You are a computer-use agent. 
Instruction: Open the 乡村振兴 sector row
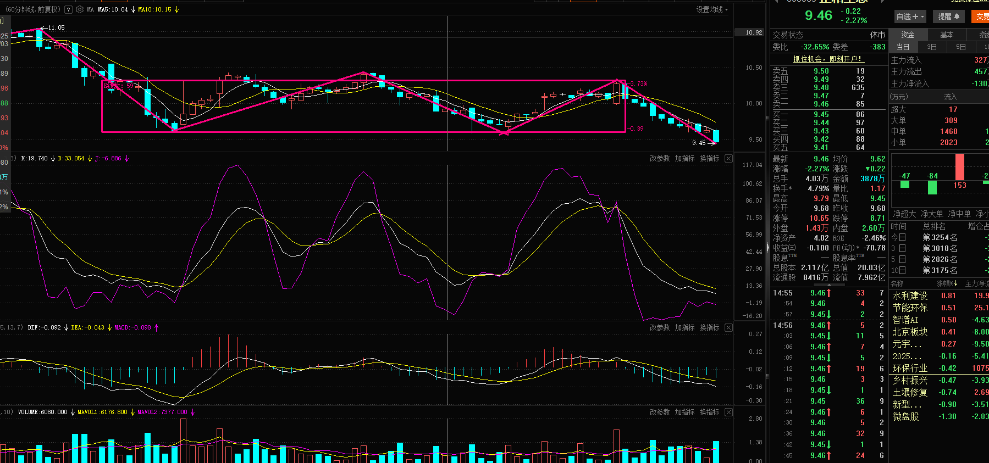click(x=940, y=380)
